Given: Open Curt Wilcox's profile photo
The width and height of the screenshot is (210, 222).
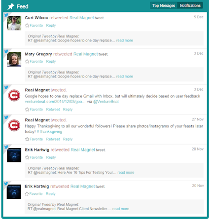Looking at the screenshot, I should [14, 23].
